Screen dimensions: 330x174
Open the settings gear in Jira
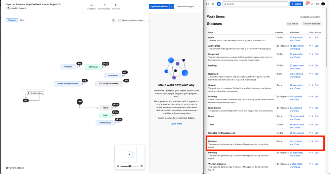tap(317, 4)
